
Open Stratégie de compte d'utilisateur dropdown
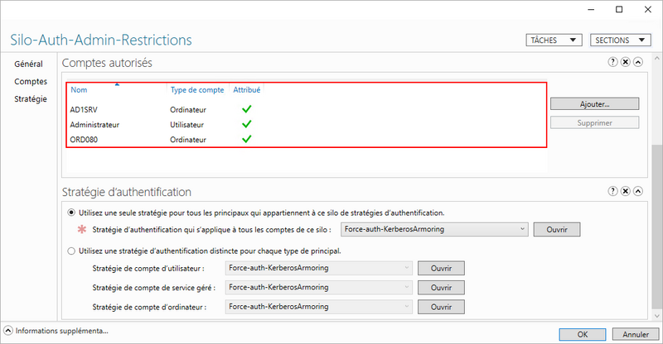tap(319, 268)
